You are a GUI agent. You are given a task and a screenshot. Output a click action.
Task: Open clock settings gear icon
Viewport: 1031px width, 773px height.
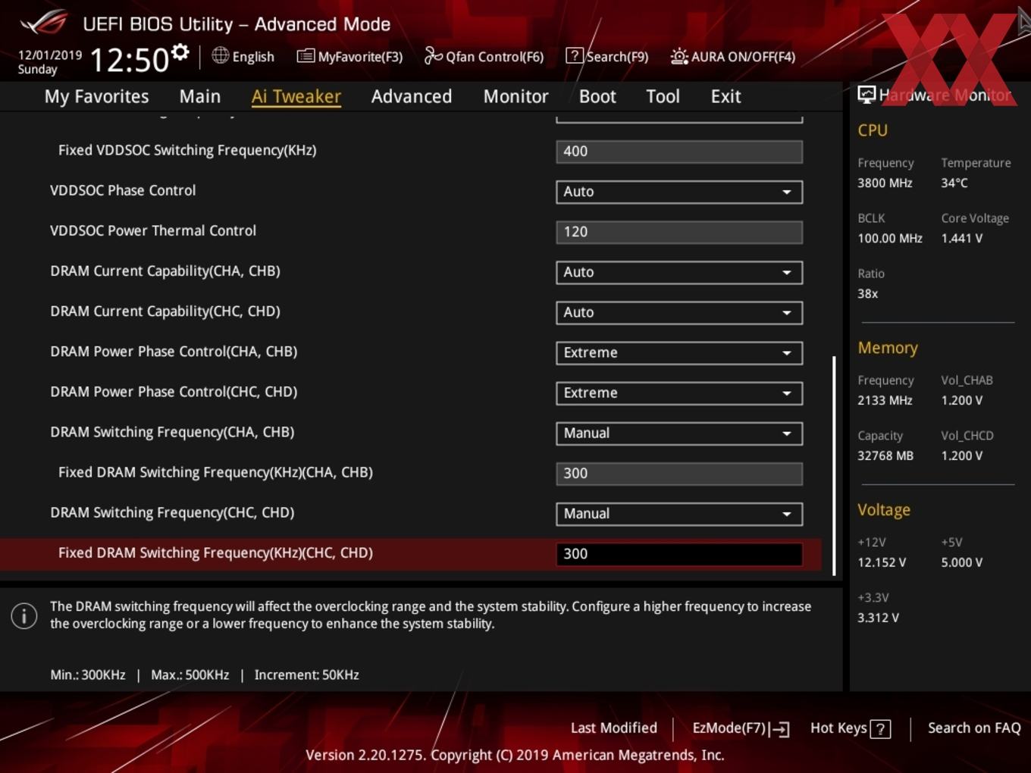[x=180, y=52]
